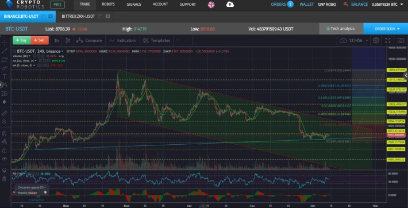Duplicate the BINANCE:BTC-USDT tab icon
Viewport: 408px width, 208px height.
(x=43, y=16)
